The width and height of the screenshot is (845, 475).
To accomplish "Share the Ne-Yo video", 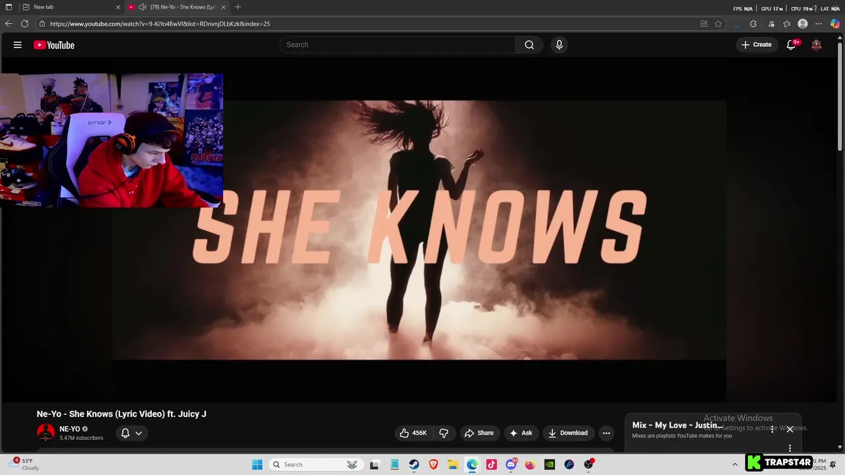I will tap(479, 433).
